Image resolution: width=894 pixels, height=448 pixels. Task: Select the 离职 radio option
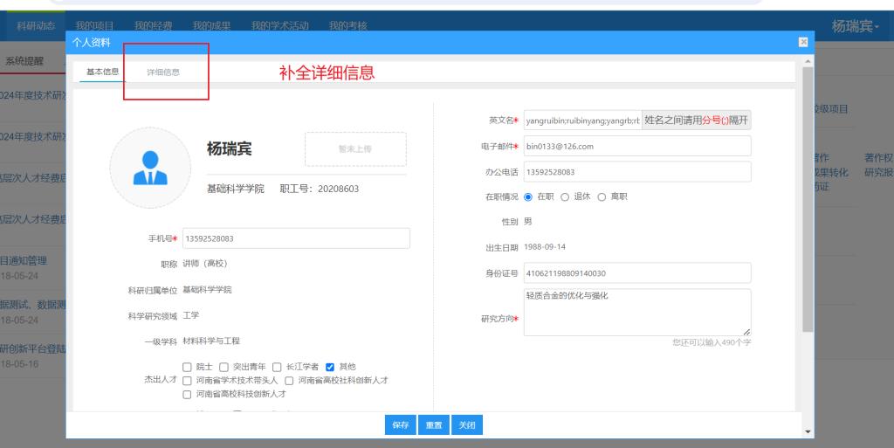pyautogui.click(x=602, y=197)
